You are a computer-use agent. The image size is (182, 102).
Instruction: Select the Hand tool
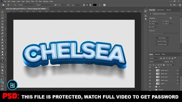point(2,70)
